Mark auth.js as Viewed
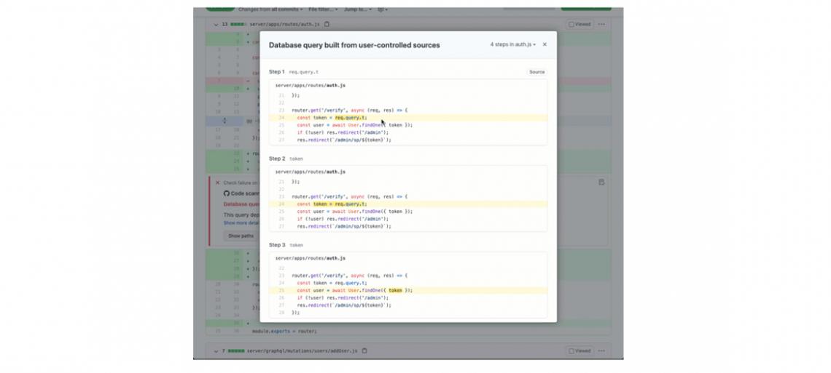831x373 pixels. click(580, 24)
